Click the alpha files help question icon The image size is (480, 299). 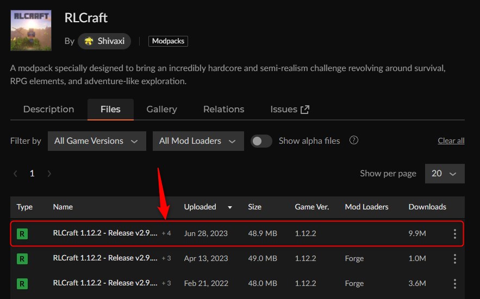point(354,141)
